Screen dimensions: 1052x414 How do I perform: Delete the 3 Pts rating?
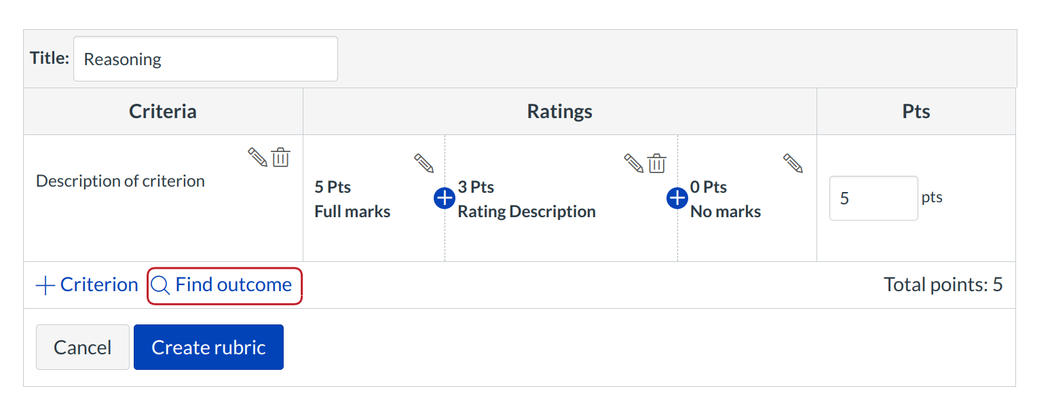656,163
